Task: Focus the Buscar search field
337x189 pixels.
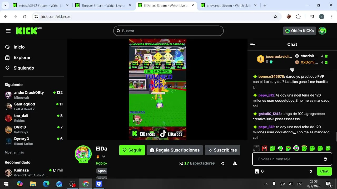Action: 168,31
